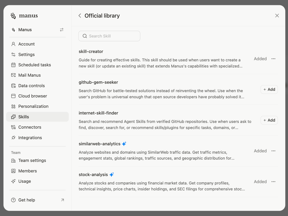The image size is (288, 216).
Task: Click the manus wordmark text
Action: coord(28,16)
